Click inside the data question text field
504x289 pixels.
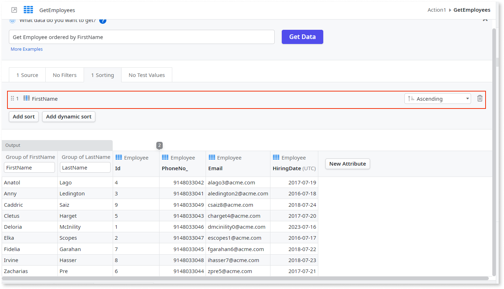142,37
